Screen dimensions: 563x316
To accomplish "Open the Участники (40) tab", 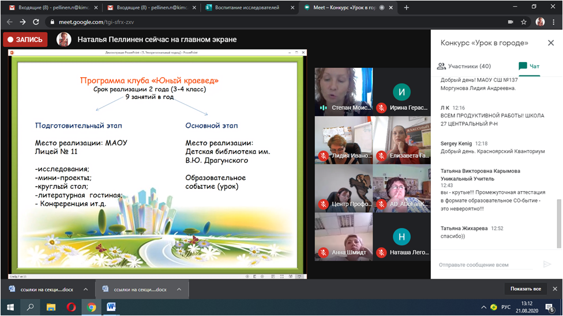I will pos(464,66).
